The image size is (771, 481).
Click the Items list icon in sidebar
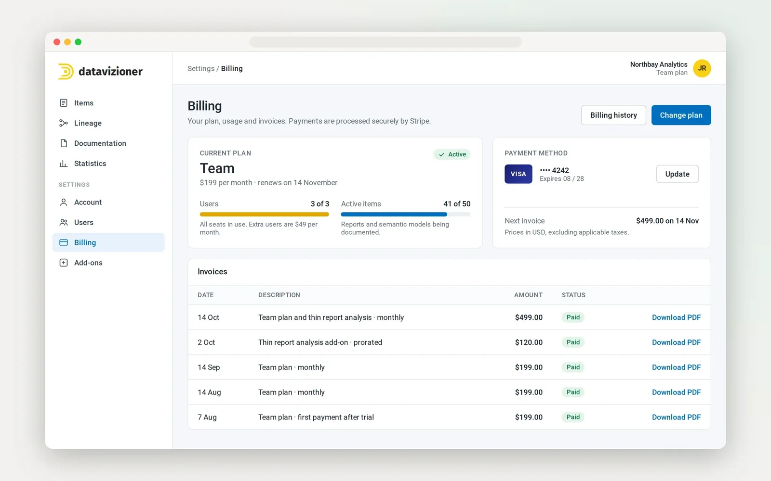64,103
